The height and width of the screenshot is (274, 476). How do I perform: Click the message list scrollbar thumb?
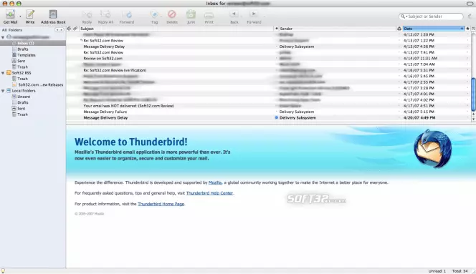pyautogui.click(x=473, y=94)
